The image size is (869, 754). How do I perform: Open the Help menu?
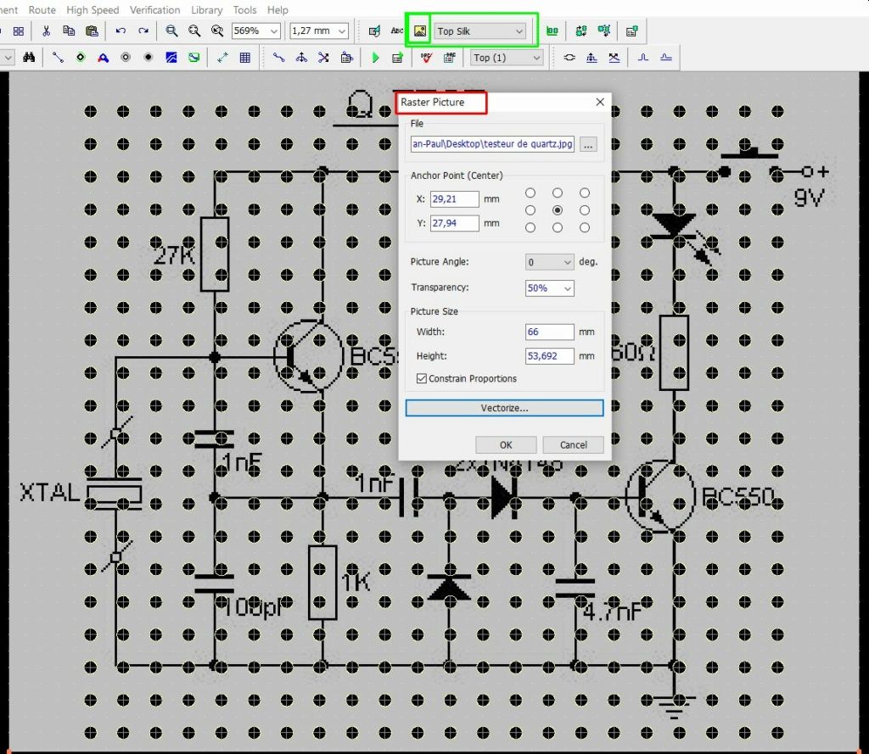coord(278,10)
